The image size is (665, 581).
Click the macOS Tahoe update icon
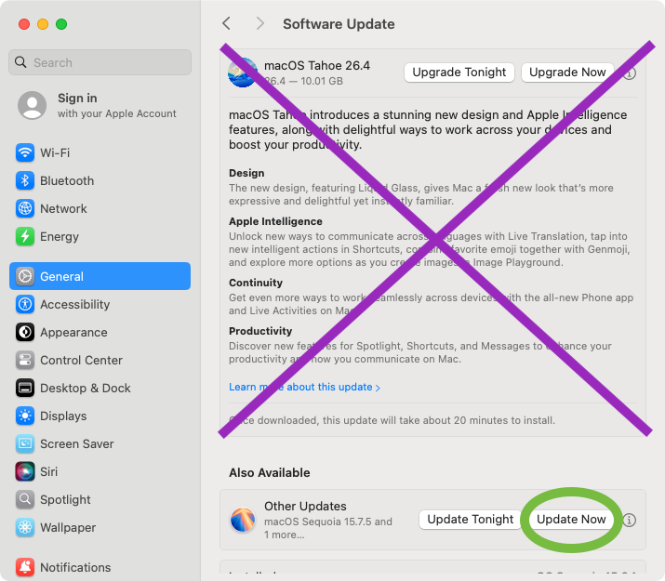pyautogui.click(x=243, y=73)
